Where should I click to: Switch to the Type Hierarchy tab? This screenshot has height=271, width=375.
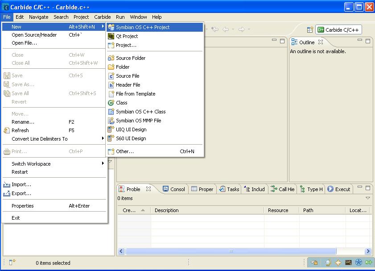[x=311, y=189]
